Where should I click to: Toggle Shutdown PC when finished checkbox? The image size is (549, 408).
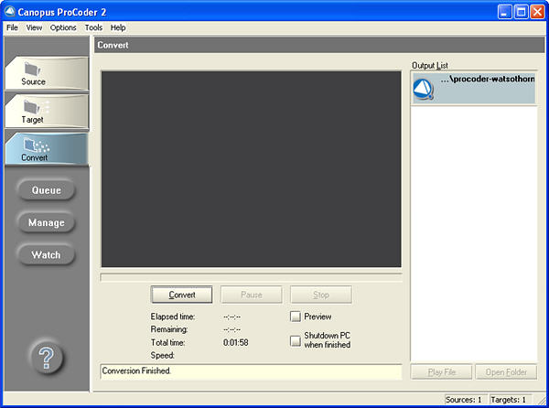pyautogui.click(x=296, y=340)
